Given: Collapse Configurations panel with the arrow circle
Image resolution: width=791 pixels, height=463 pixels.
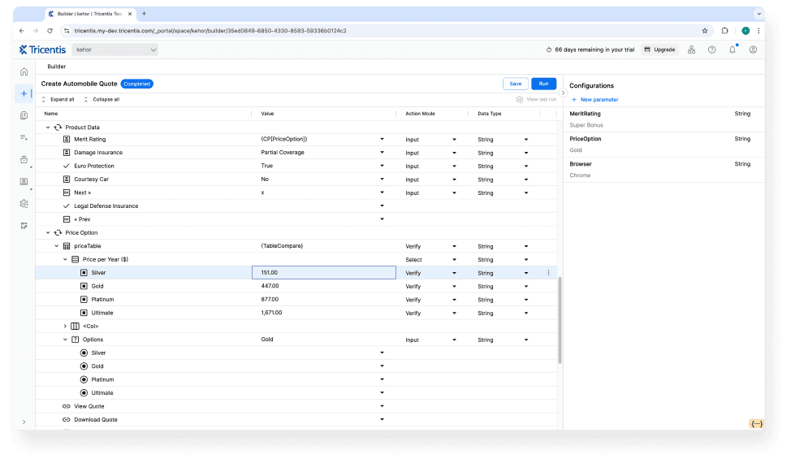Looking at the screenshot, I should pos(563,93).
